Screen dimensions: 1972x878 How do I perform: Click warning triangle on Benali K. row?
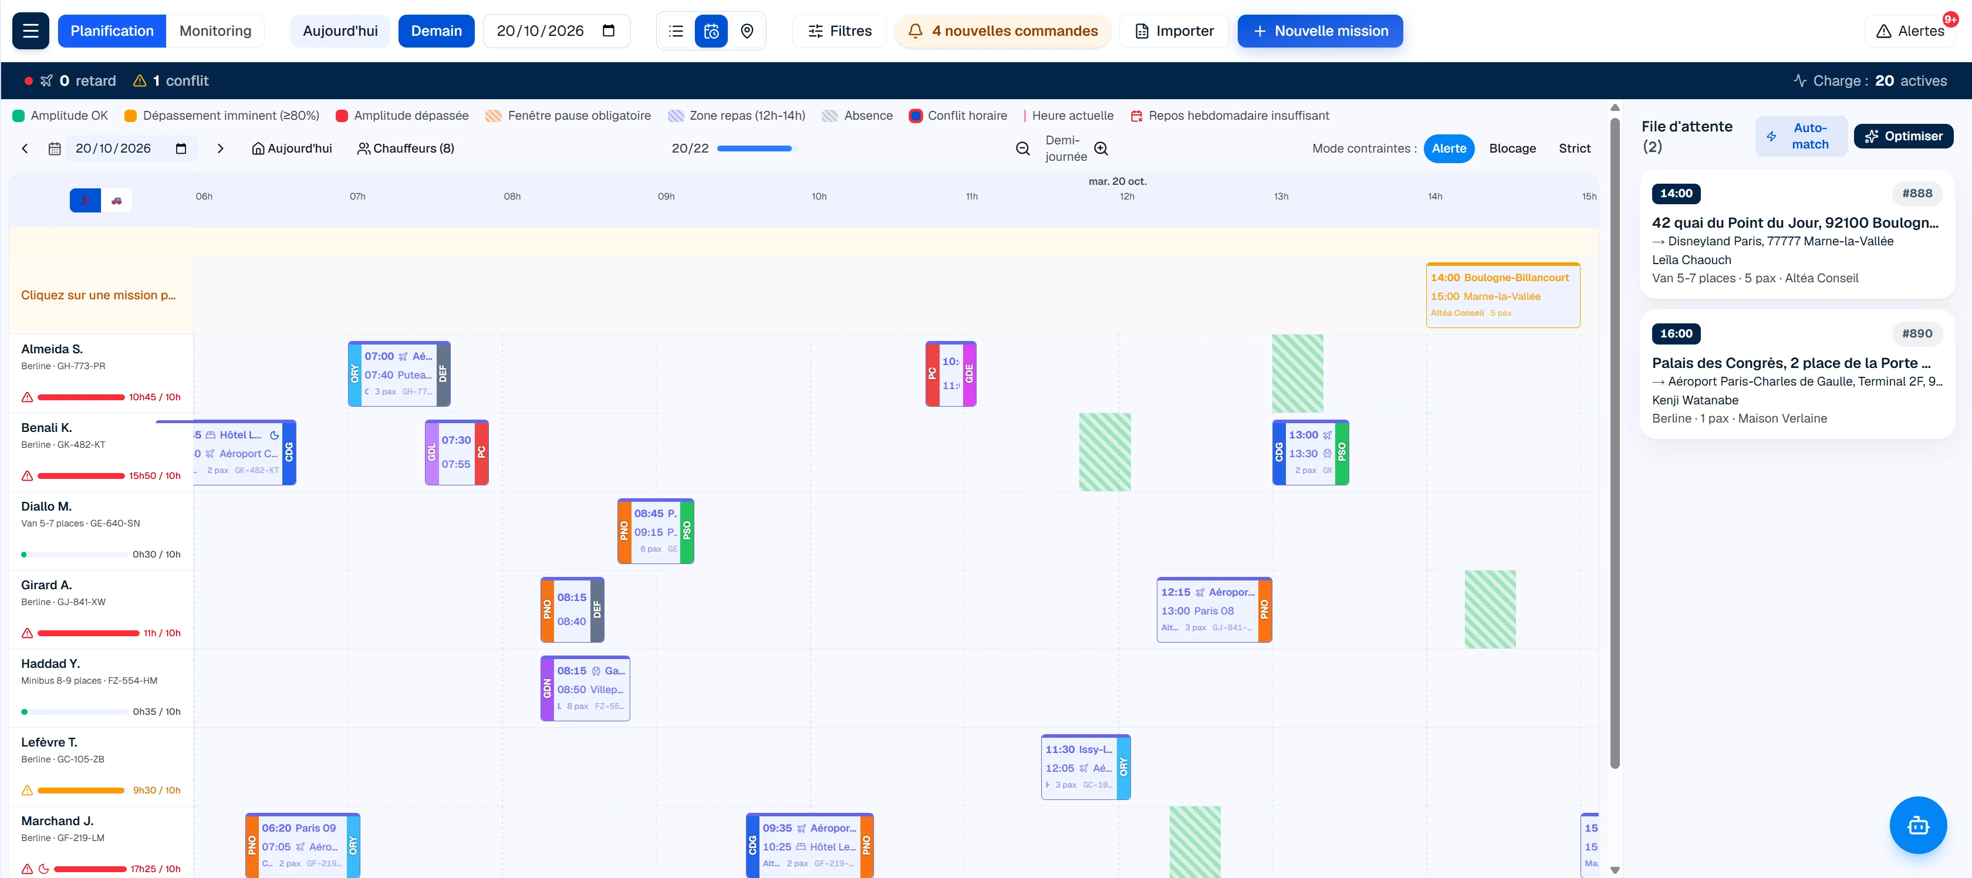pos(28,475)
